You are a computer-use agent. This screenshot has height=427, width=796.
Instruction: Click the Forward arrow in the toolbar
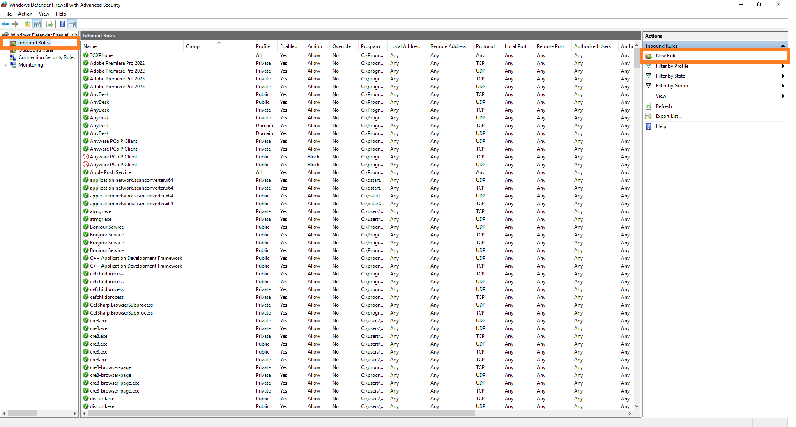tap(15, 24)
